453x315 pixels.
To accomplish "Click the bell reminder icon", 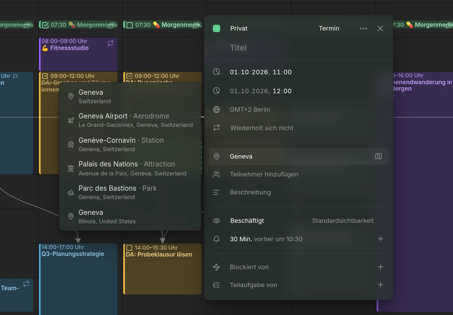I will click(216, 239).
